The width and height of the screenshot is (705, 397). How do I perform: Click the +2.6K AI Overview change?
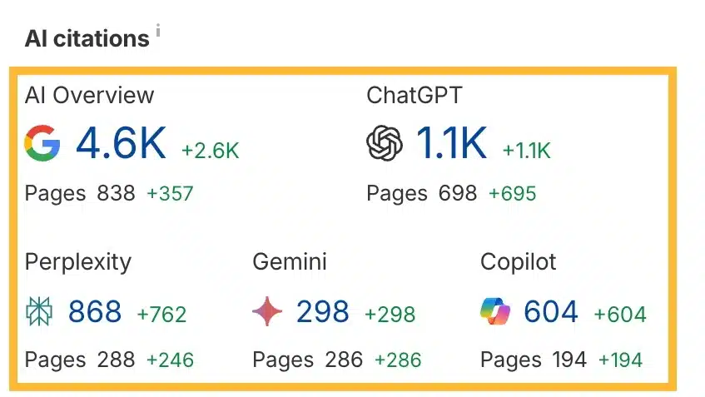click(210, 151)
